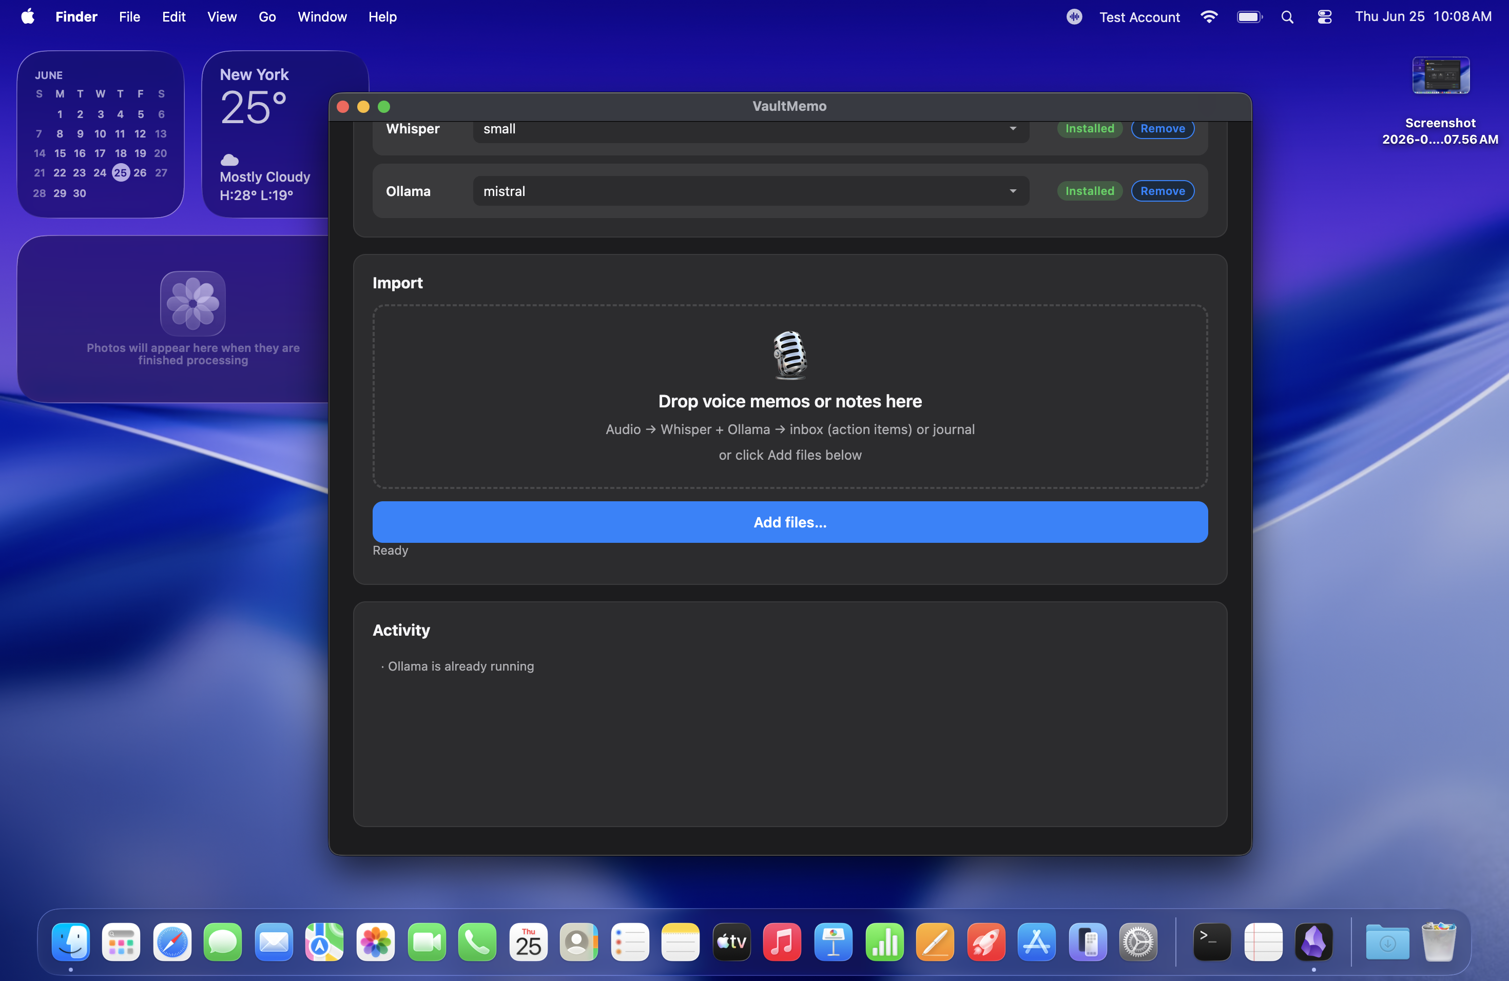Open the rocket app icon in the Dock

pyautogui.click(x=986, y=941)
